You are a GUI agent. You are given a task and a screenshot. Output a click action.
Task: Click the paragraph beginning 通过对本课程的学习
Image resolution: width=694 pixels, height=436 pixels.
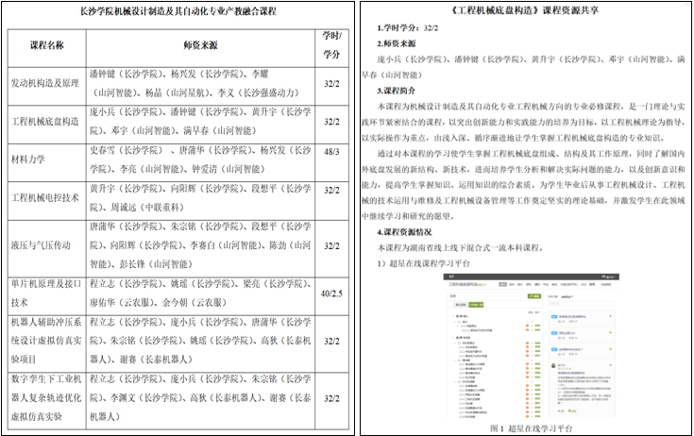[523, 185]
